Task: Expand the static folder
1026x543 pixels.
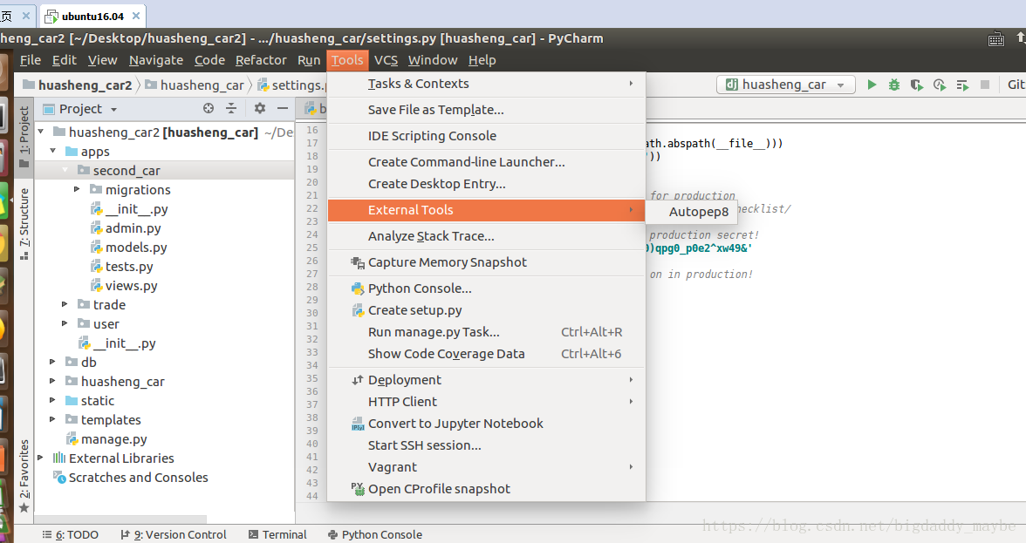Action: click(52, 401)
